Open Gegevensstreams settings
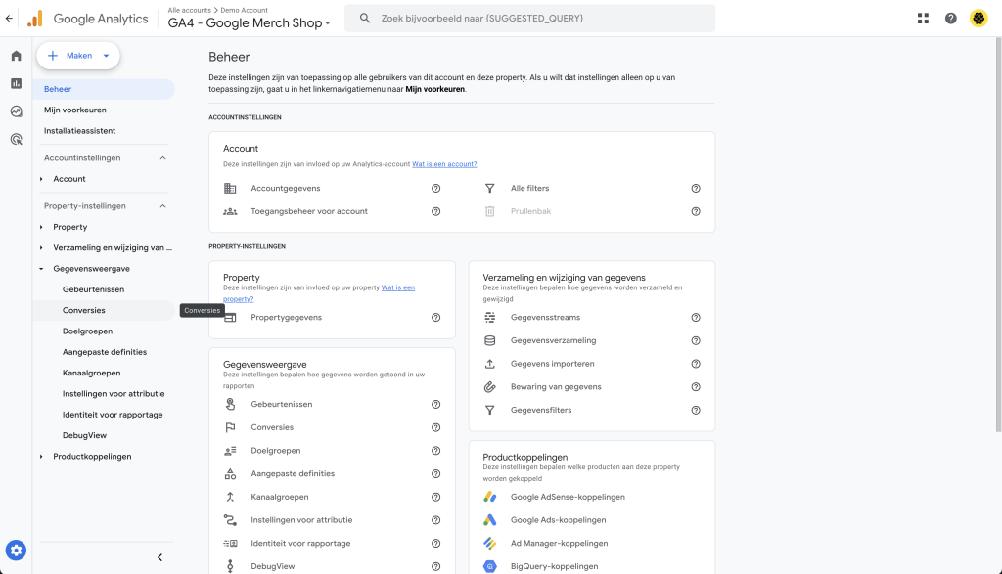 (x=545, y=318)
